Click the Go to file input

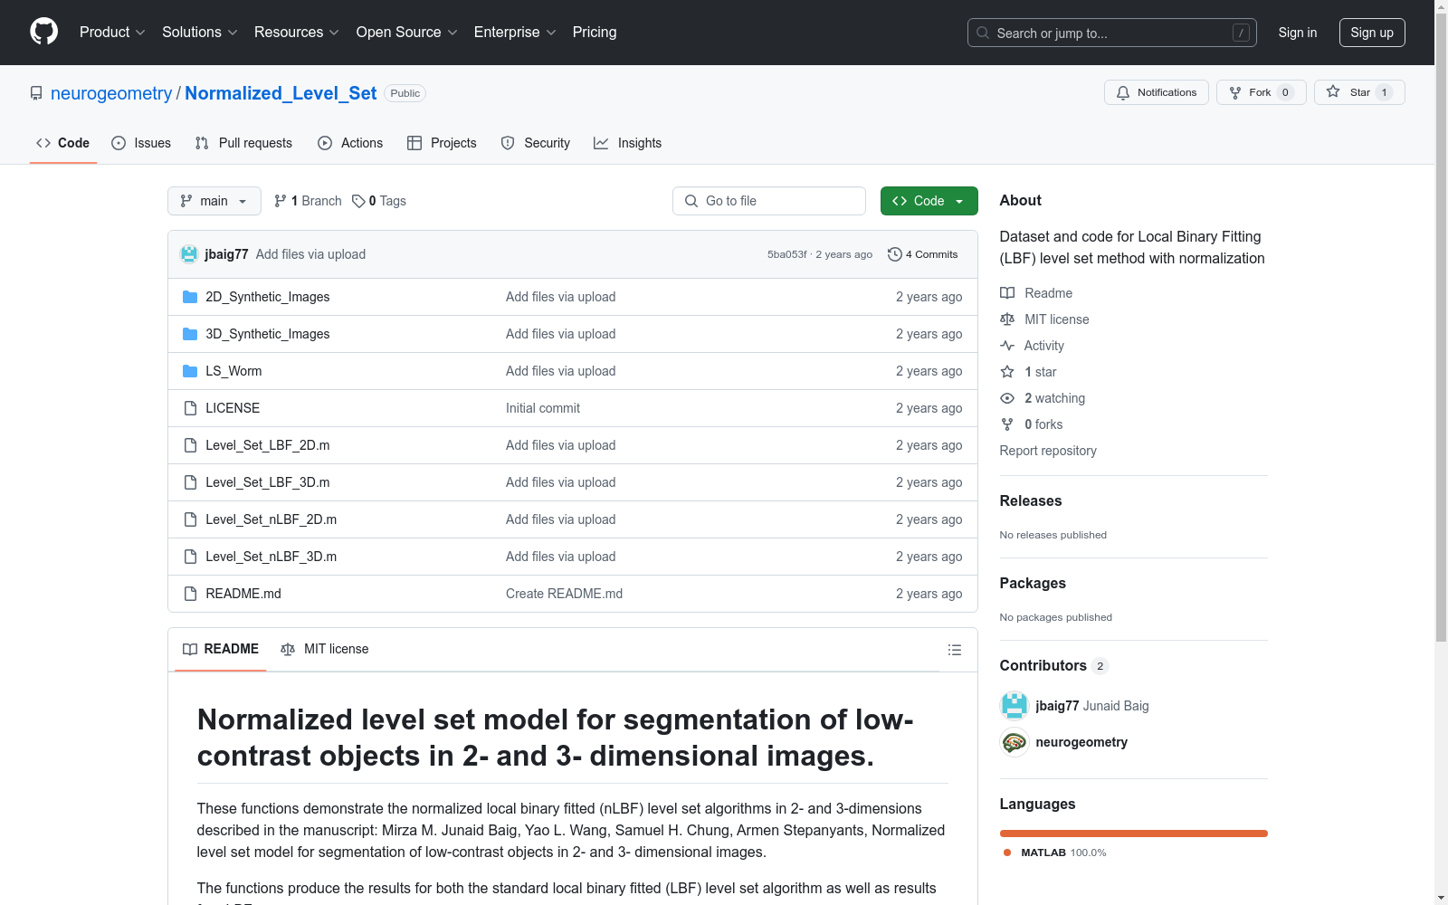(769, 201)
